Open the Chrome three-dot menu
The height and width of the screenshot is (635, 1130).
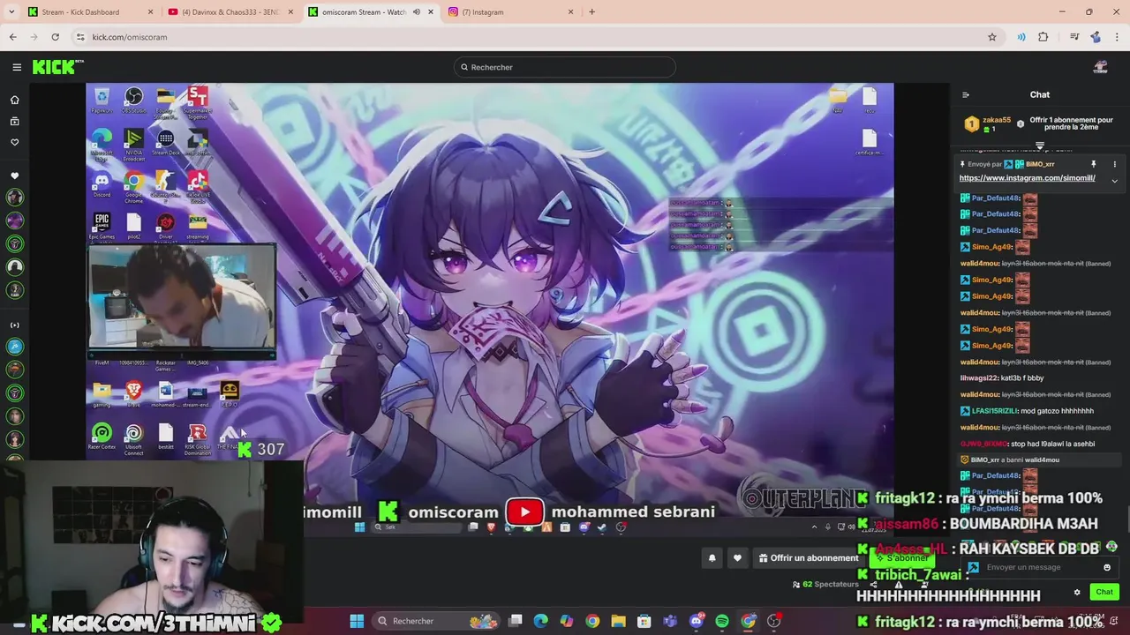(1117, 37)
